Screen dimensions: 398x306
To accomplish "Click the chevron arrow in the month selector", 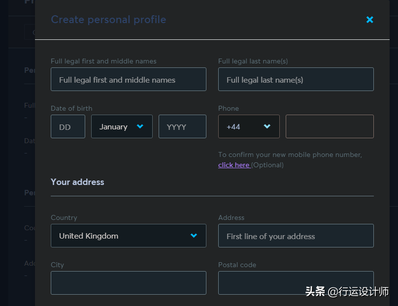I will point(140,126).
